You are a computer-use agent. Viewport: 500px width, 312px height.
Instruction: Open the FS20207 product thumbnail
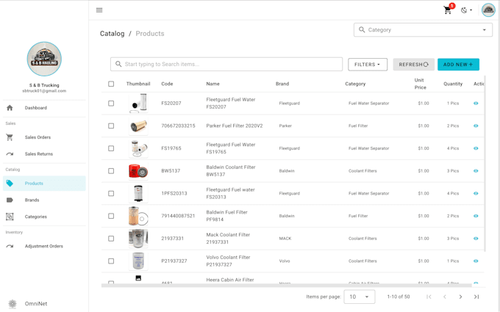(138, 104)
